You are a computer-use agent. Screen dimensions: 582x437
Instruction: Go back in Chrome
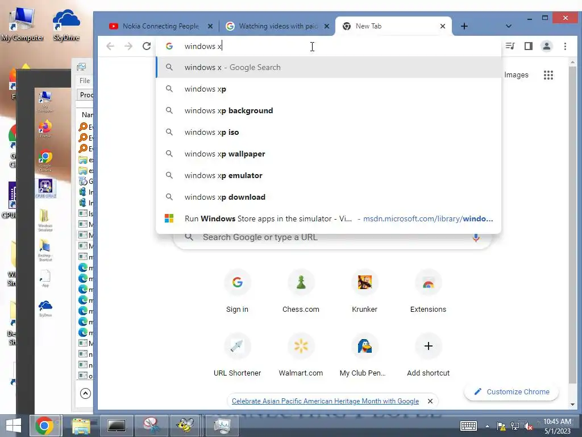coord(110,46)
